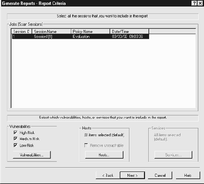Select the Session1[1] row

(81, 36)
